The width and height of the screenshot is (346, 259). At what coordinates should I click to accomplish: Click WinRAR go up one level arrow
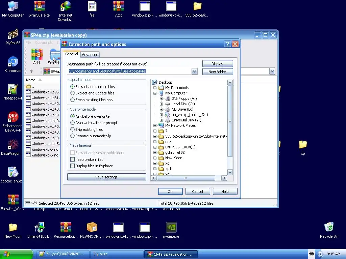[31, 71]
